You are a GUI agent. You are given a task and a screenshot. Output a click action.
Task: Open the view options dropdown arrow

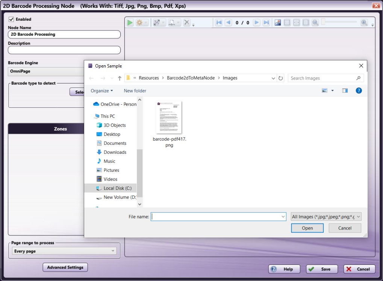pos(332,91)
